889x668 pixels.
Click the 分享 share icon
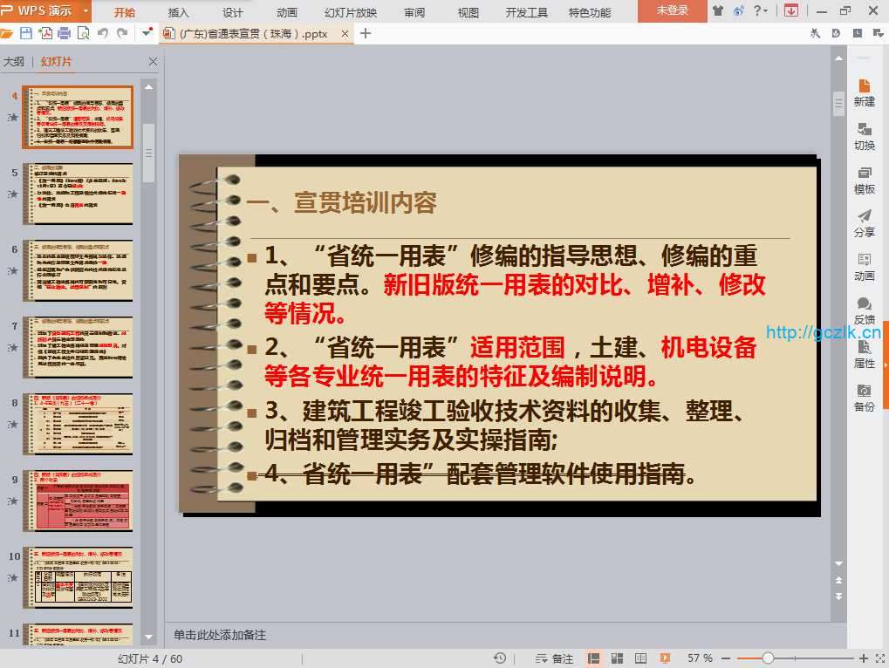click(864, 223)
